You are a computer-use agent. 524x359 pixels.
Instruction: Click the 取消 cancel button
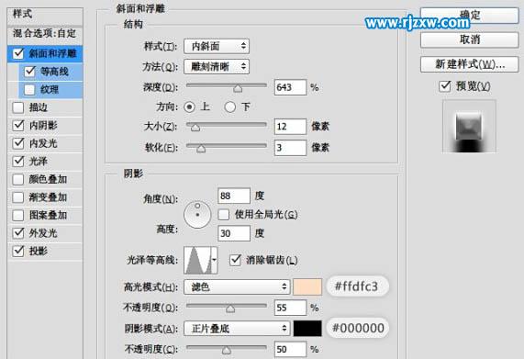469,39
